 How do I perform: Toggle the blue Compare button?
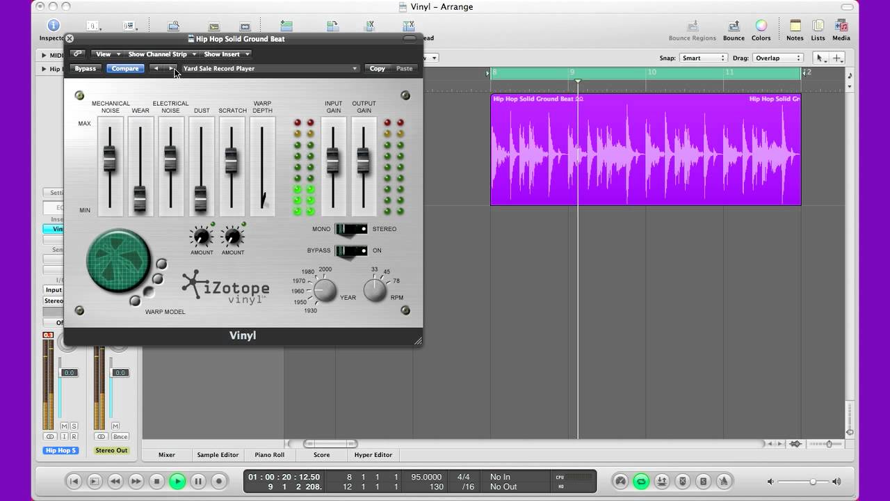(x=125, y=68)
